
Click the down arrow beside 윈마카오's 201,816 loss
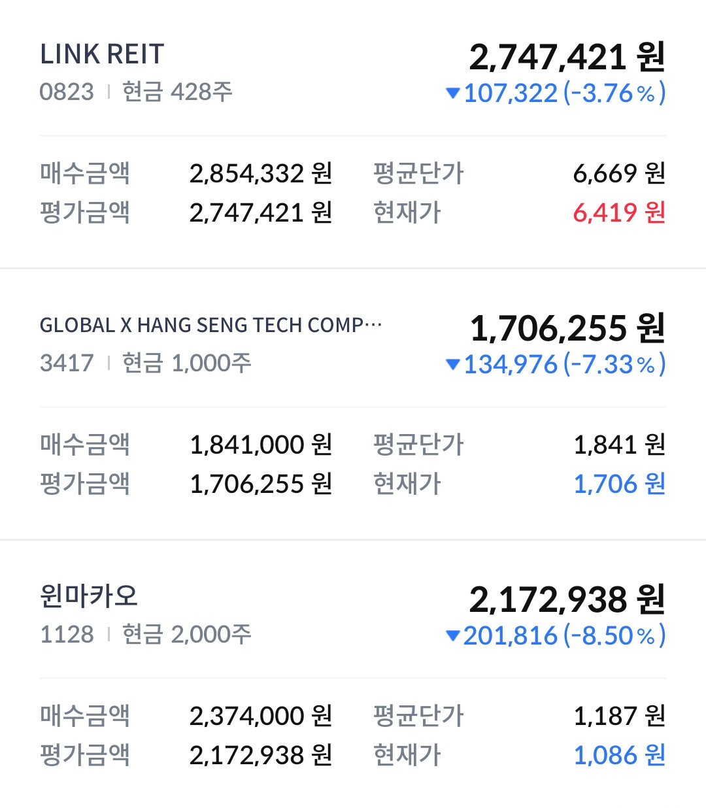click(x=452, y=636)
